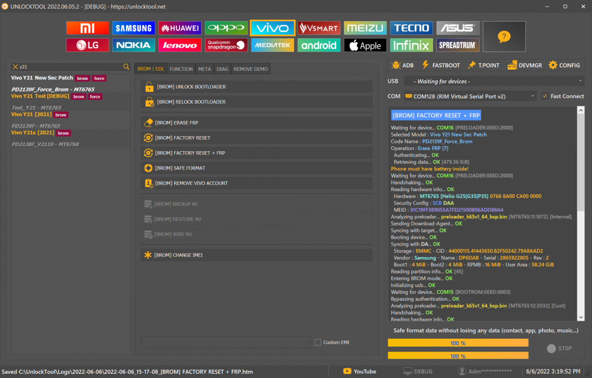Open the Custom EMI file dropdown
The image size is (592, 378).
(226, 342)
